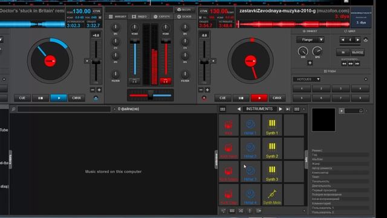Click the shuffle icon in sampler bottom toolbar
This screenshot has height=218, width=387.
241,211
